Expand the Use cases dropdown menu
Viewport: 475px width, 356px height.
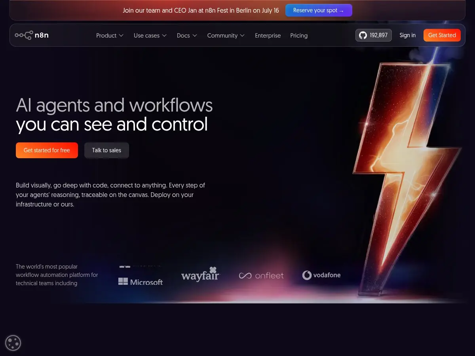tap(150, 36)
